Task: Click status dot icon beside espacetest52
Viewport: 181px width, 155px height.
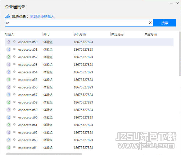Action: point(14,56)
